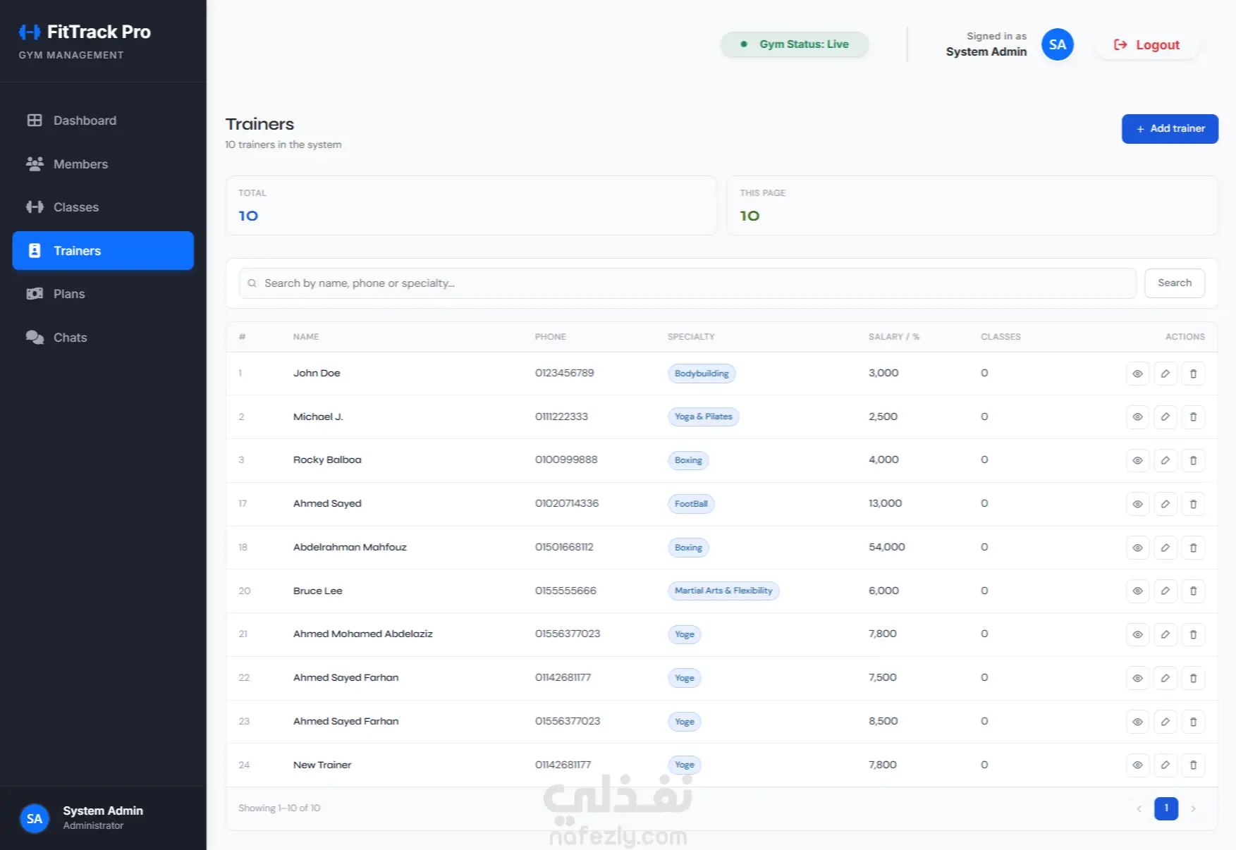Viewport: 1236px width, 850px height.
Task: Click the Yoga & Pilates specialty tag
Action: click(703, 417)
